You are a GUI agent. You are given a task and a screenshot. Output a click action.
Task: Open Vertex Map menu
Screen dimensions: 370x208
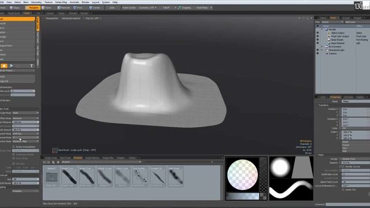[x=61, y=2]
